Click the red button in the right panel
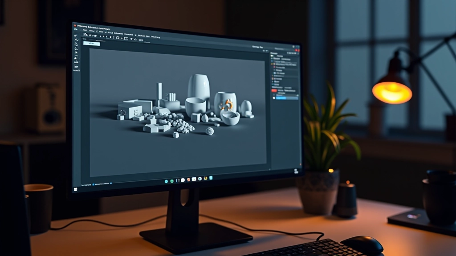This screenshot has height=256, width=456. click(x=274, y=91)
